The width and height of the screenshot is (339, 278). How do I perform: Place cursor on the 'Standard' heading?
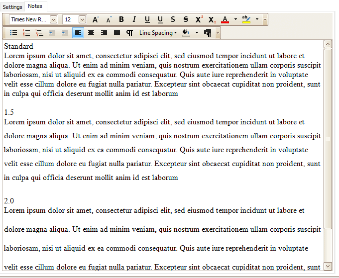tap(18, 46)
